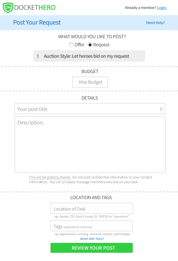Click the Request label text
178x261 pixels.
tap(101, 45)
